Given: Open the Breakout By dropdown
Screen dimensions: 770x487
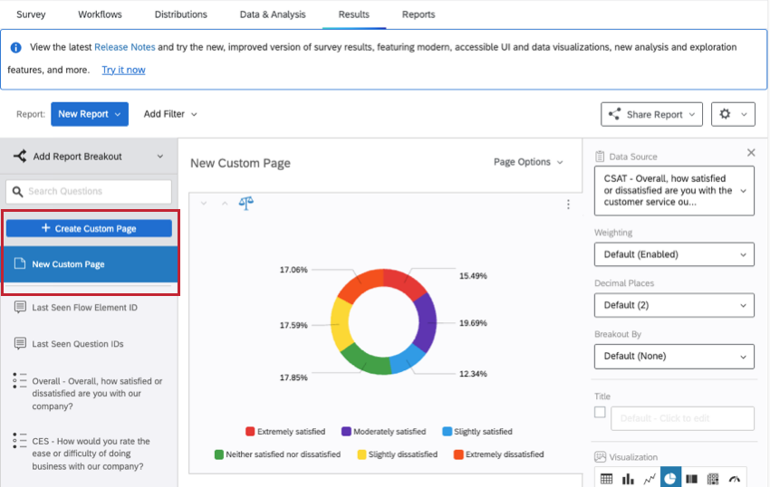Looking at the screenshot, I should pos(674,357).
